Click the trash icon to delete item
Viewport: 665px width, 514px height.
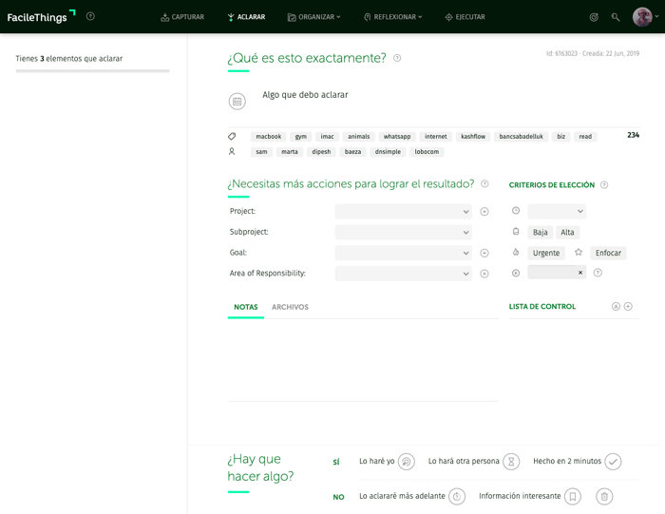tap(604, 497)
